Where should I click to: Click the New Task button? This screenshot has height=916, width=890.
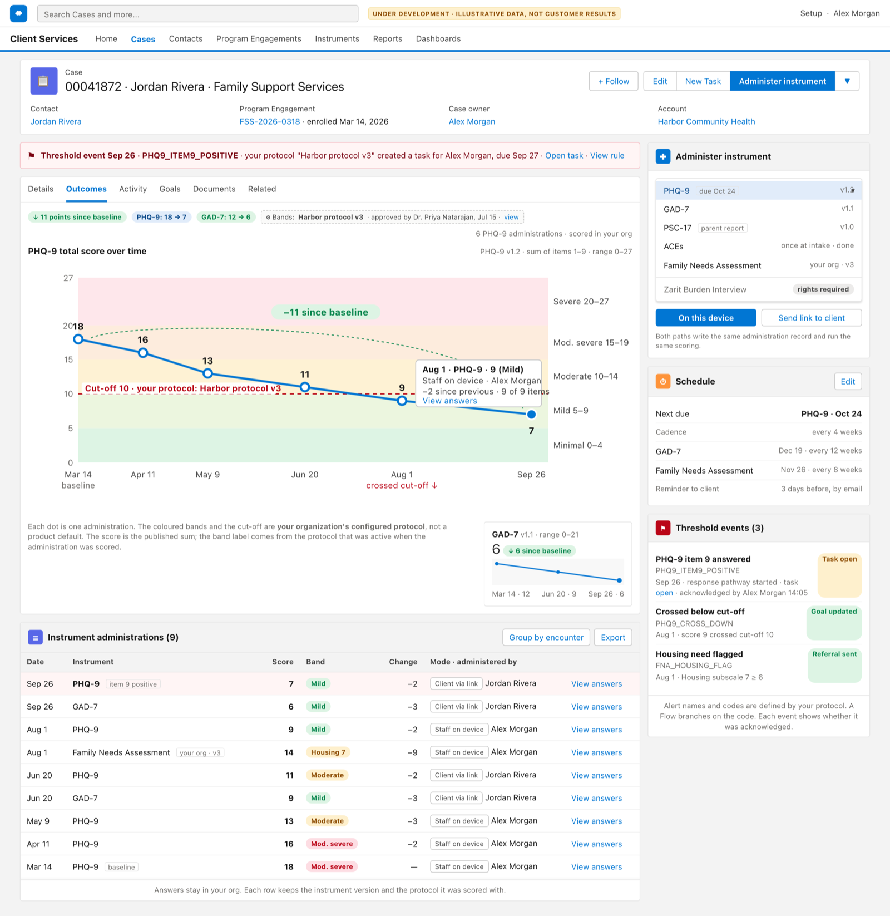coord(703,81)
